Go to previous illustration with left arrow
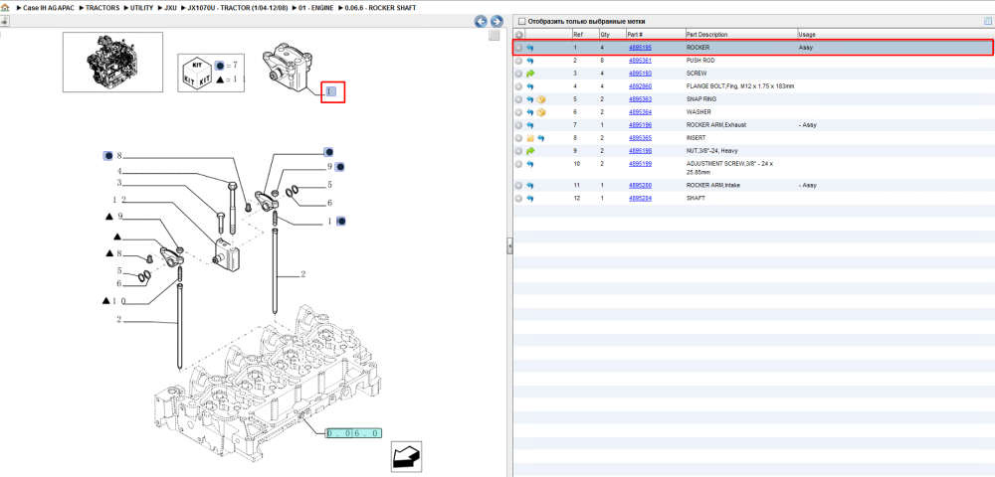Image resolution: width=995 pixels, height=477 pixels. (481, 21)
